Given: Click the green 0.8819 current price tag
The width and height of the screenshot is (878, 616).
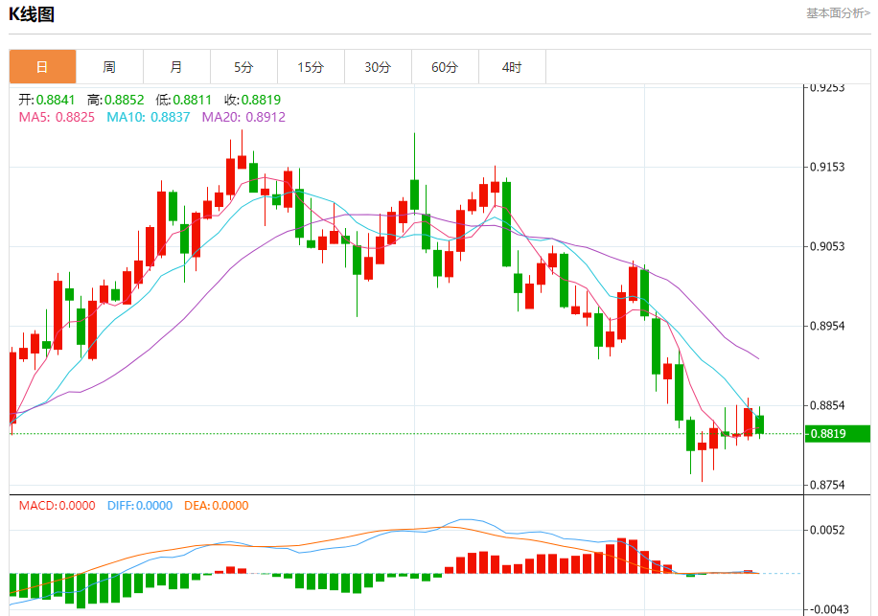Looking at the screenshot, I should pos(838,434).
